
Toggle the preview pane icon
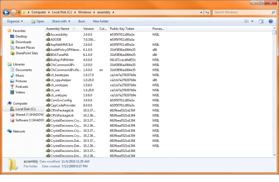tap(261, 21)
